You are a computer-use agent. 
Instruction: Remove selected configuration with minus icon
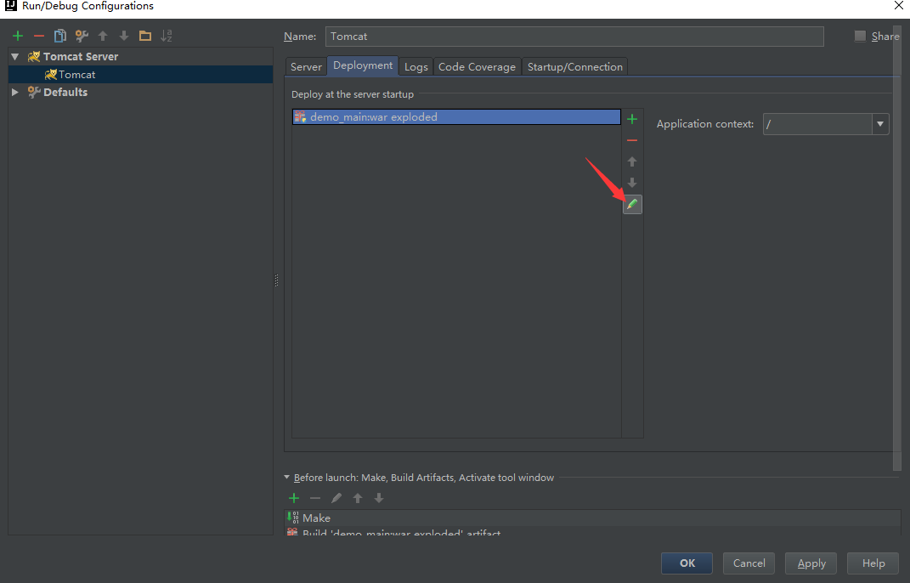(39, 36)
